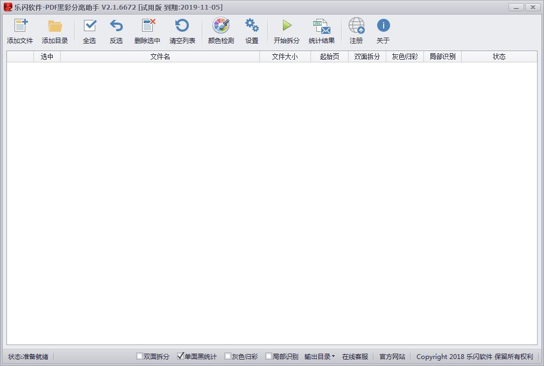The height and width of the screenshot is (366, 544).
Task: Enable the 双面拆分 checkbox
Action: (x=139, y=356)
